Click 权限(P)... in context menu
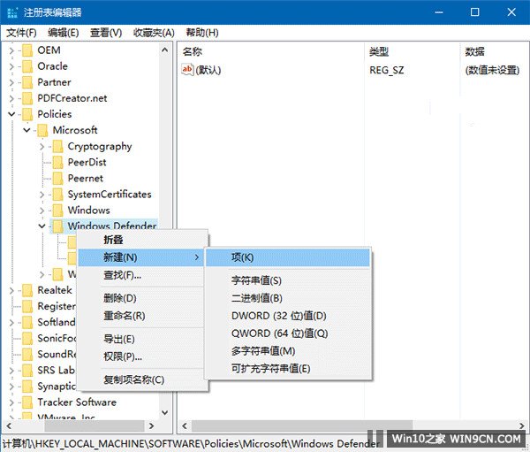Screen dimensions: 530x452 coord(123,356)
